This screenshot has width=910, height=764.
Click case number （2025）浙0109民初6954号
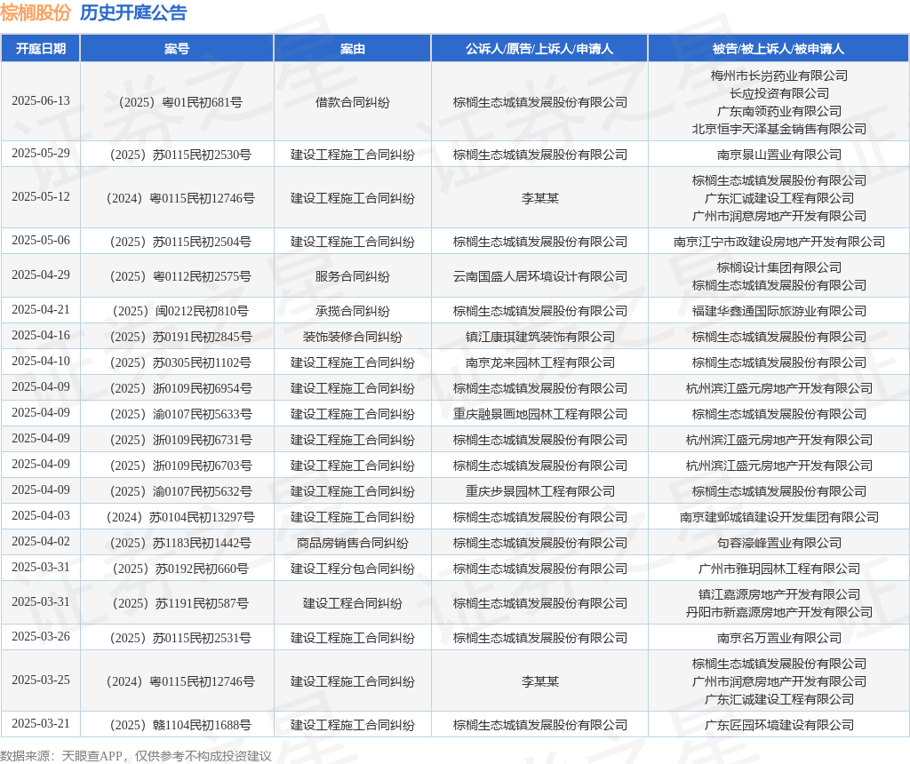tap(177, 388)
